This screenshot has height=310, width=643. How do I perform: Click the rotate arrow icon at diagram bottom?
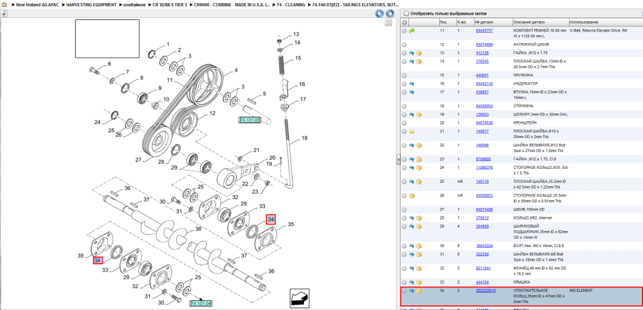coord(300,298)
